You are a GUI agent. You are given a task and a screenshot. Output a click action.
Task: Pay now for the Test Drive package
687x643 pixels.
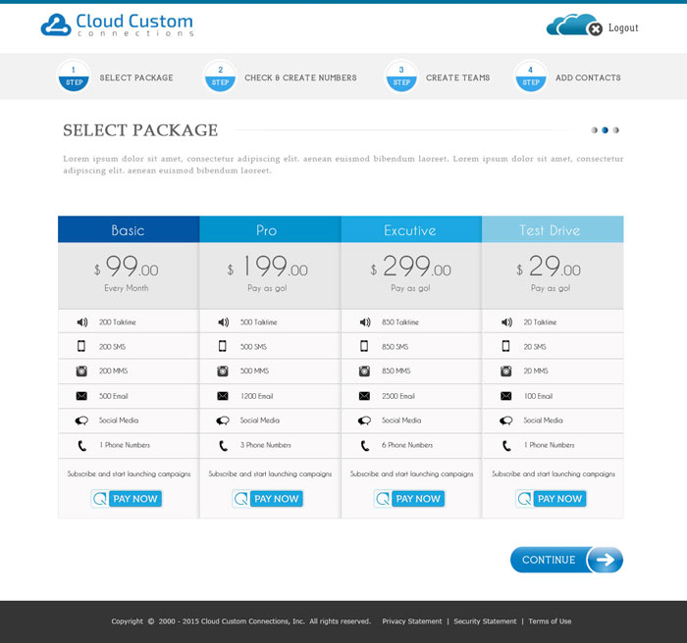pos(552,499)
